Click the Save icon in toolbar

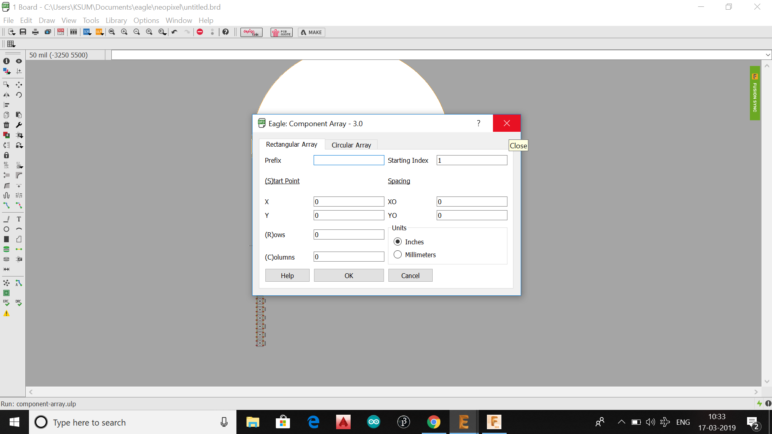pyautogui.click(x=23, y=32)
